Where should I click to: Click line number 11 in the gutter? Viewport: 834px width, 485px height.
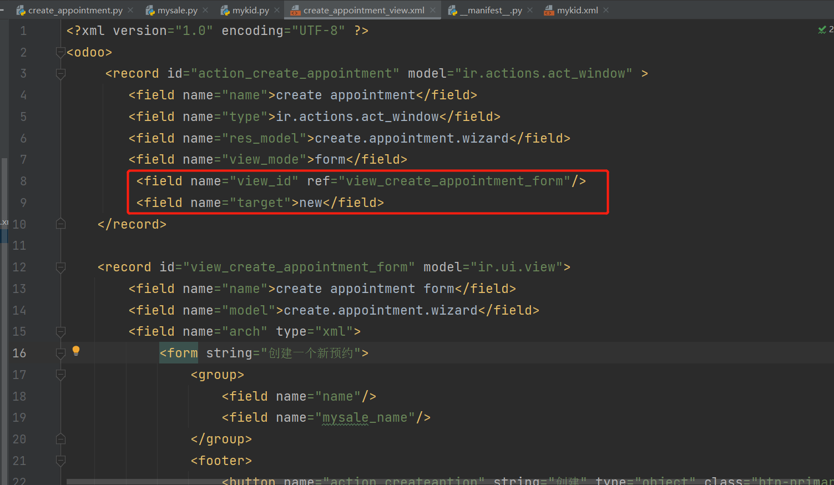[19, 245]
